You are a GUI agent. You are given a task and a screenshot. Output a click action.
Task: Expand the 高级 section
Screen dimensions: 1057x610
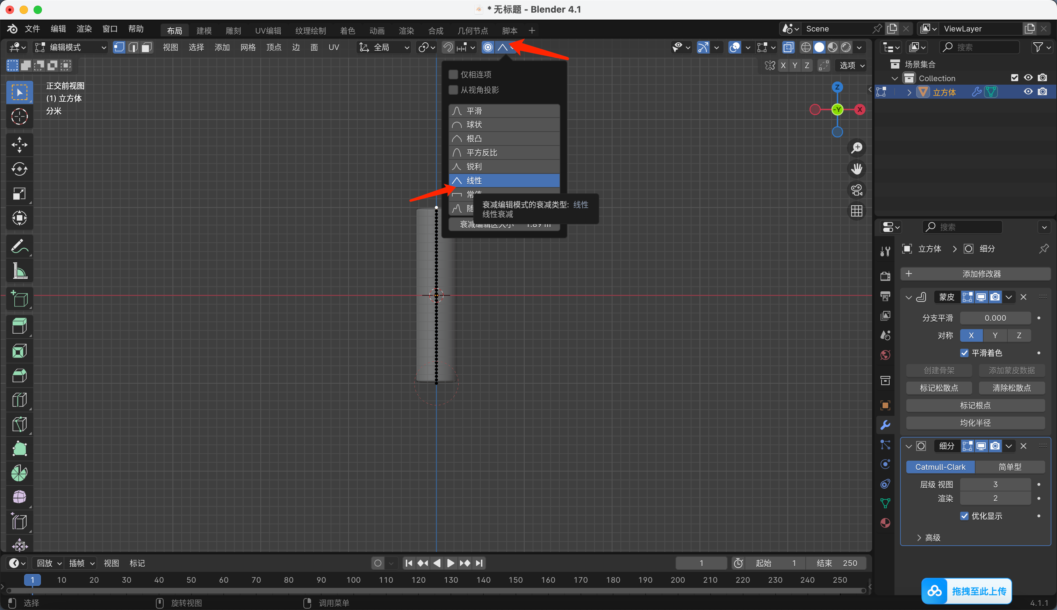pos(929,538)
